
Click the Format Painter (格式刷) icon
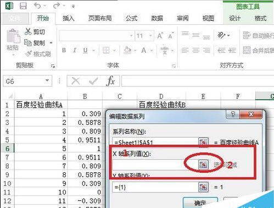point(29,53)
